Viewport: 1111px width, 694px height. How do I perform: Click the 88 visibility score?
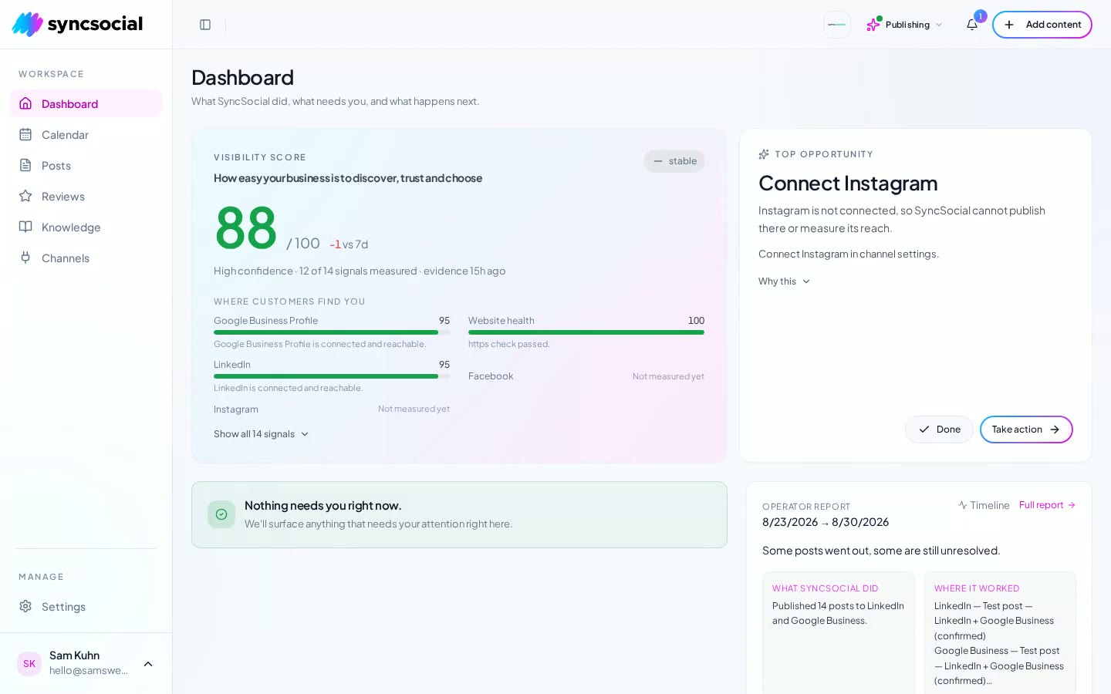(245, 228)
